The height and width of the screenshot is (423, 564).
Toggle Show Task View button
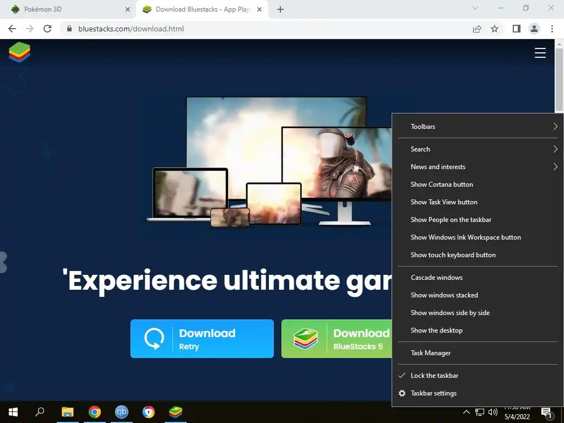click(x=478, y=202)
